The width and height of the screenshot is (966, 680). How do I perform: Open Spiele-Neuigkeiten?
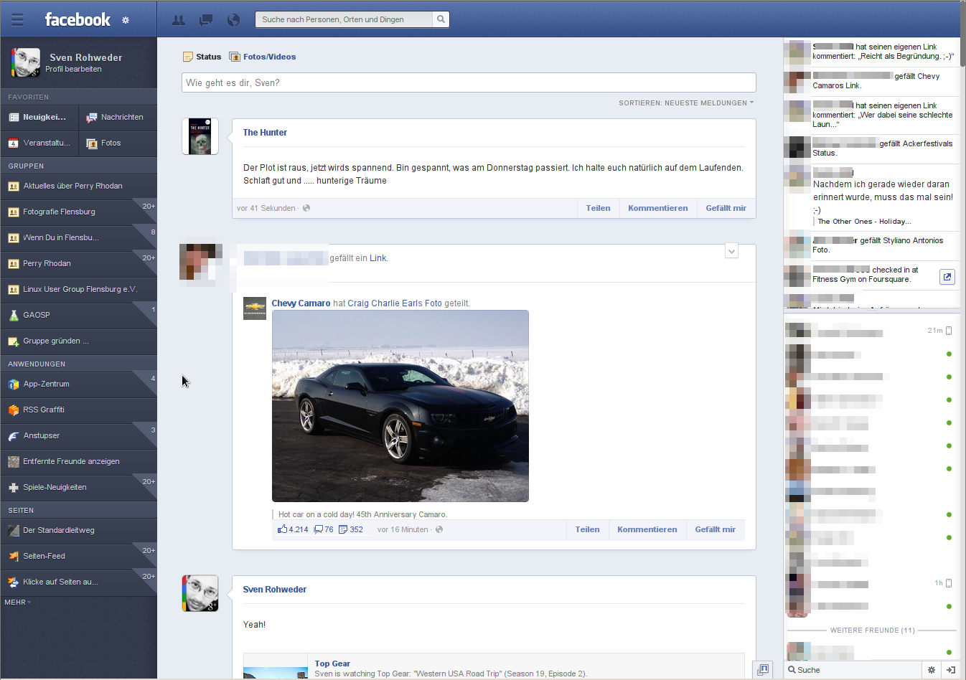click(x=79, y=487)
